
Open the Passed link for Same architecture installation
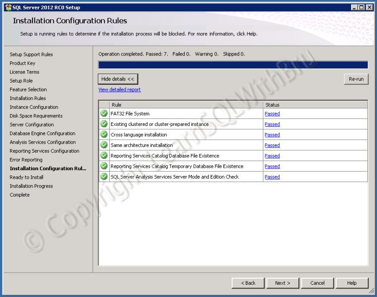[x=272, y=145]
